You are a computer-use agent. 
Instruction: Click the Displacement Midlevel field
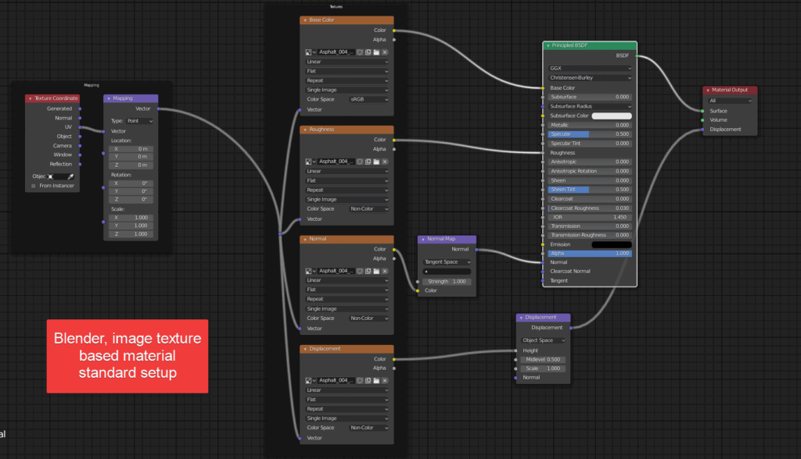coord(543,360)
